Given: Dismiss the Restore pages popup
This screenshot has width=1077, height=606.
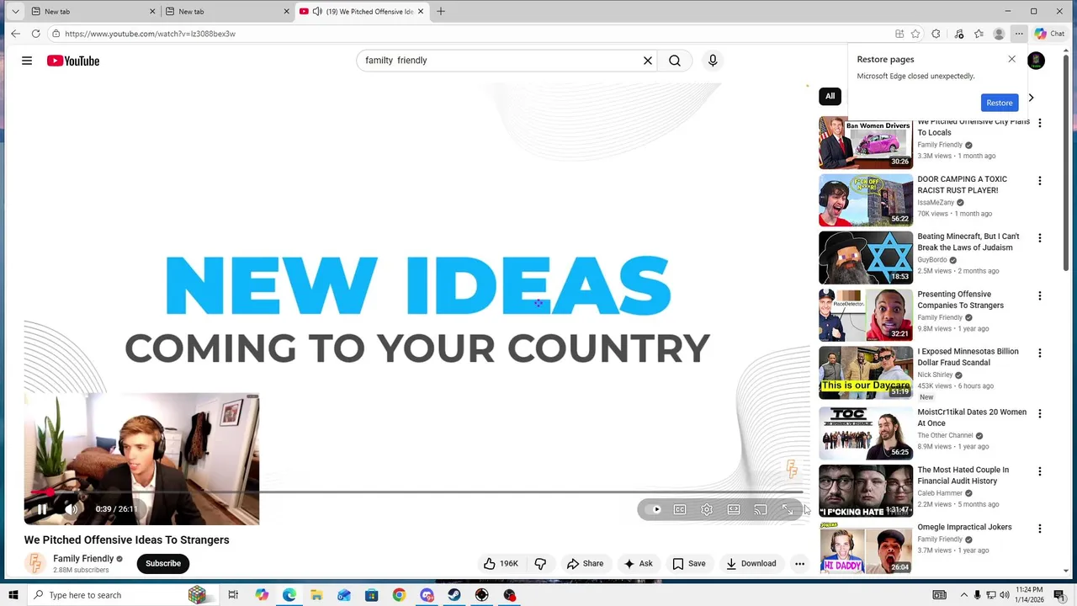Looking at the screenshot, I should 1011,59.
